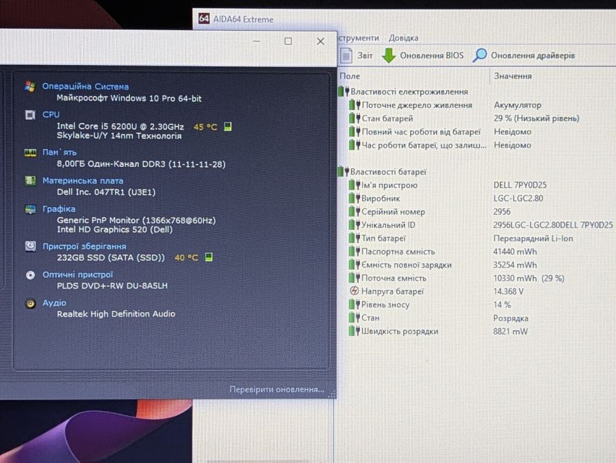The height and width of the screenshot is (463, 616).
Task: Click the Графіка monitor icon
Action: pos(30,209)
